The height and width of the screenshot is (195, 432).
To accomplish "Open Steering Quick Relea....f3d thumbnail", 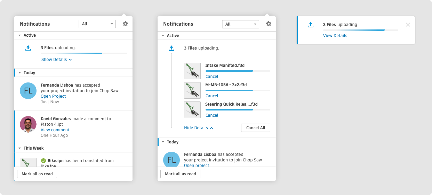I will (x=192, y=110).
